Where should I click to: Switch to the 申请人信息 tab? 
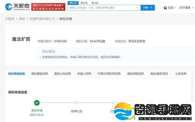(84, 74)
